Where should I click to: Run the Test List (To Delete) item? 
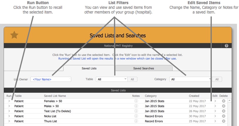pyautogui.click(x=9, y=111)
